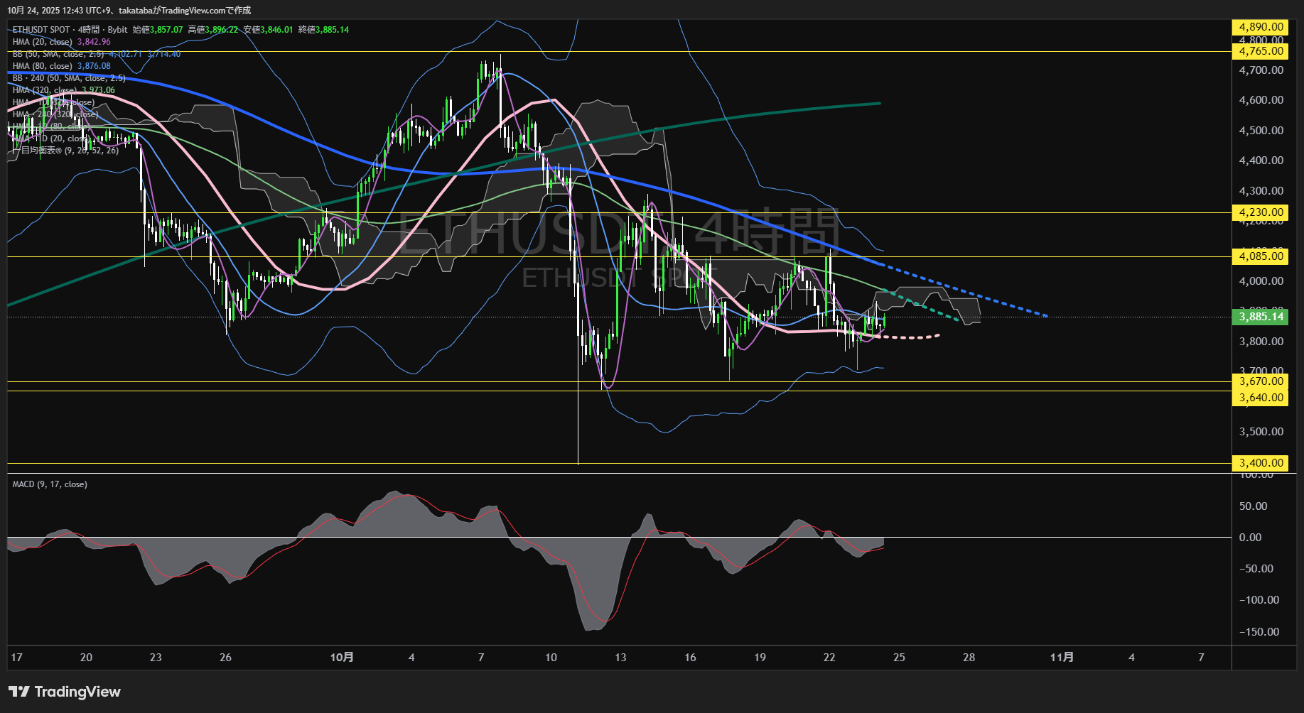The width and height of the screenshot is (1304, 713).
Task: Click the chart creation info text at top
Action: [129, 10]
